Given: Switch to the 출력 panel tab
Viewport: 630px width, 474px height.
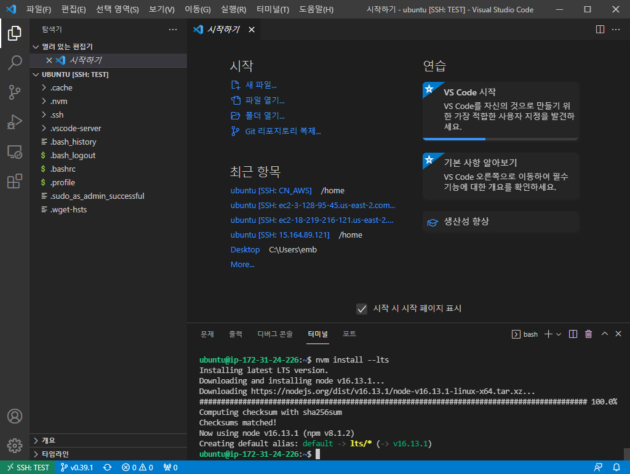Looking at the screenshot, I should click(x=236, y=334).
